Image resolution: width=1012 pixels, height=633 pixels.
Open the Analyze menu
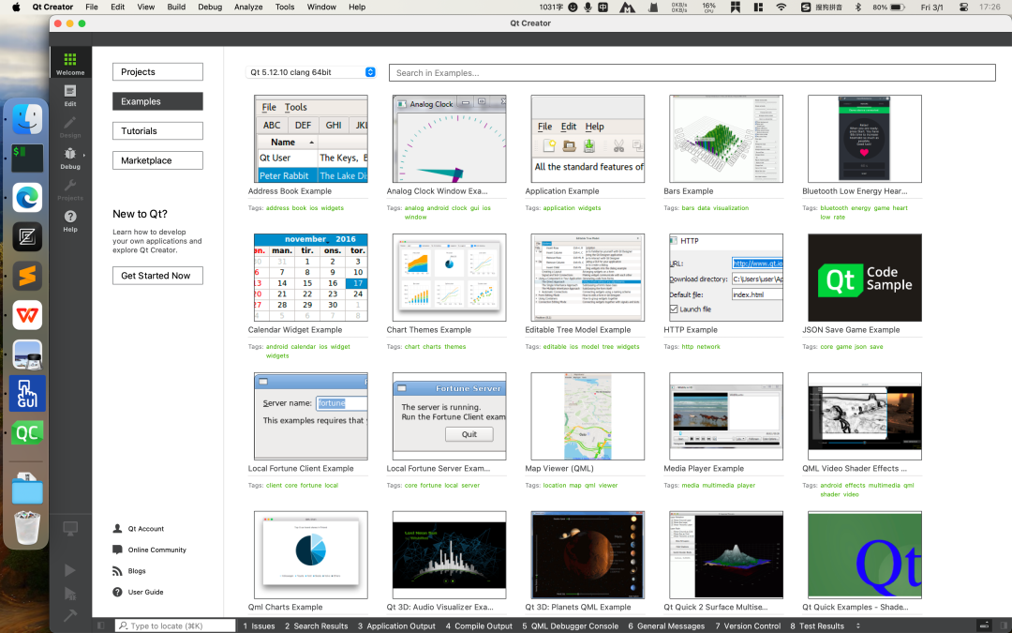(x=248, y=7)
